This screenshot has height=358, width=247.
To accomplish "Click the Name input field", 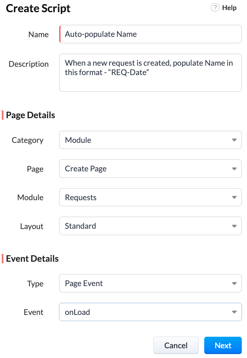I will pyautogui.click(x=150, y=34).
